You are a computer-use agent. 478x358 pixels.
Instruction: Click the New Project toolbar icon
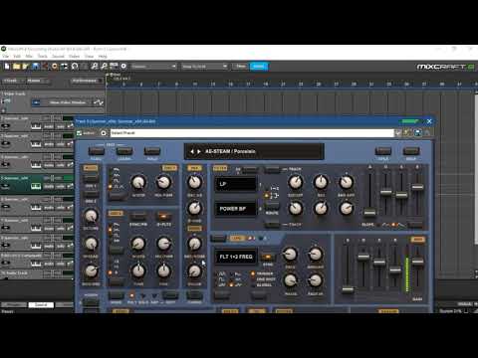coord(7,67)
